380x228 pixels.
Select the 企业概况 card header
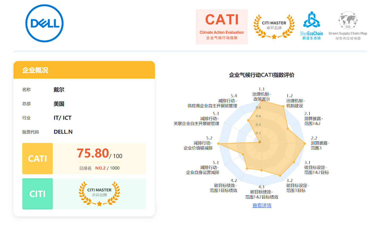(84, 70)
